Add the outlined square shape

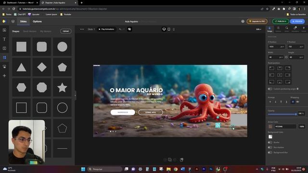tap(21, 108)
